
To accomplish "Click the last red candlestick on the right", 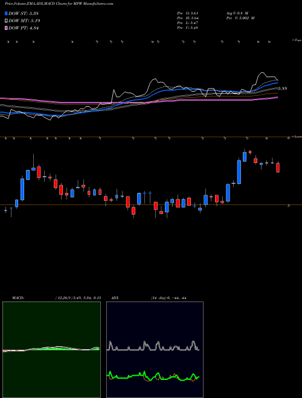I will (278, 168).
